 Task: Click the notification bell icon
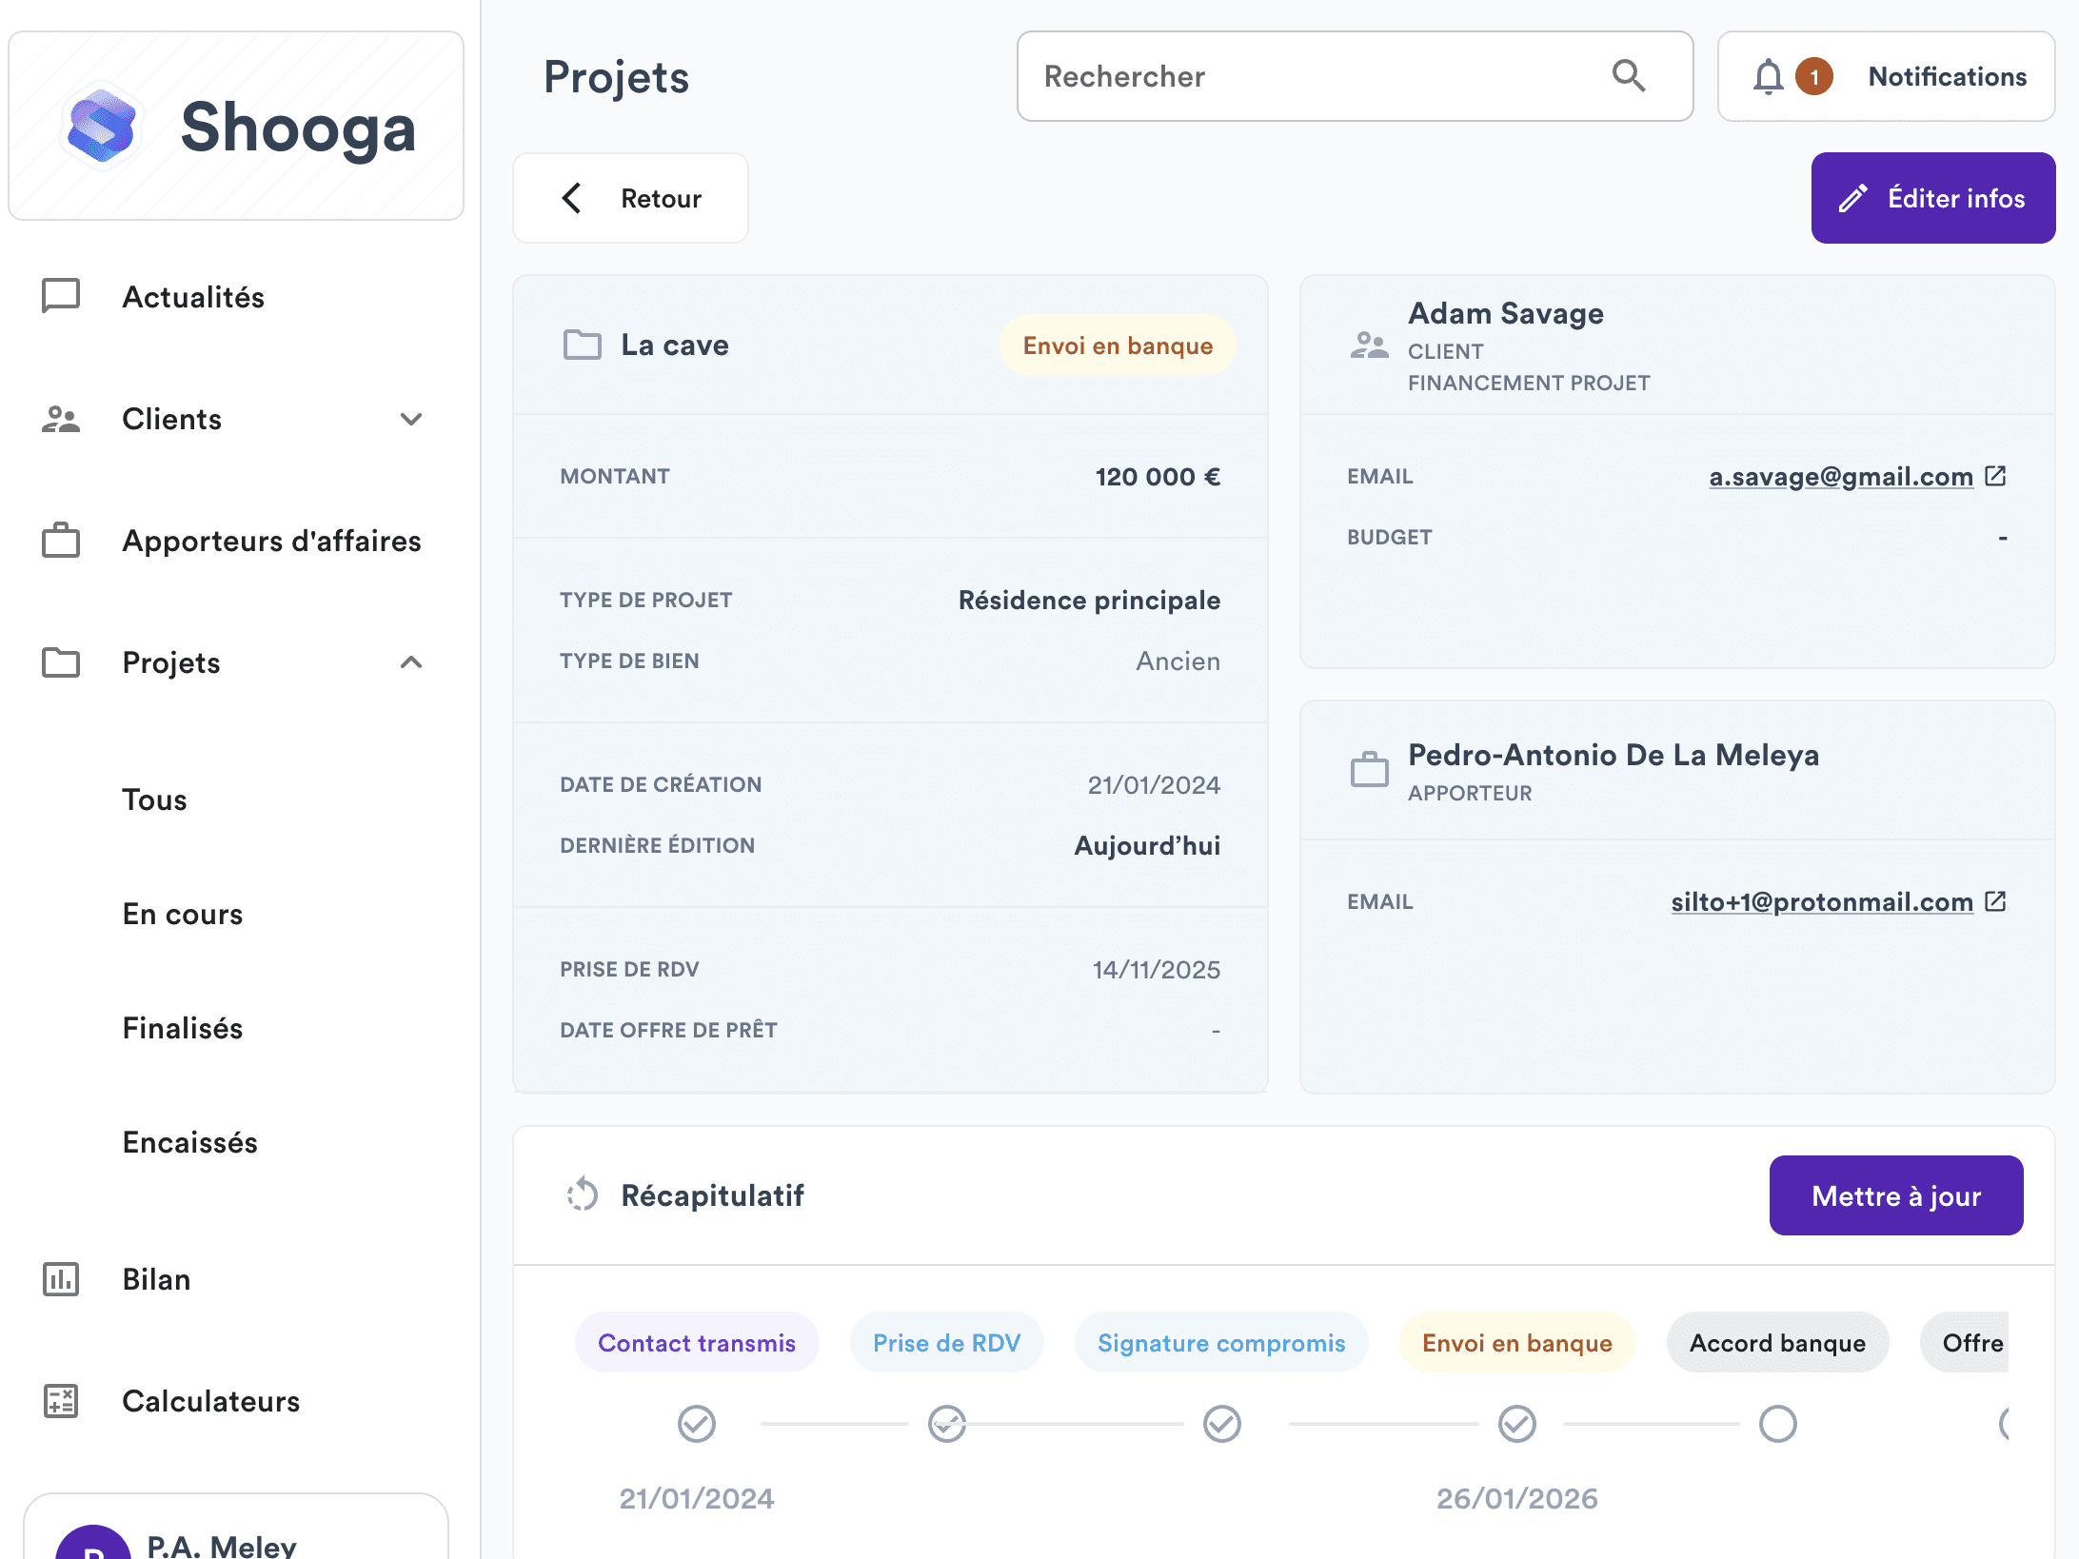1768,77
